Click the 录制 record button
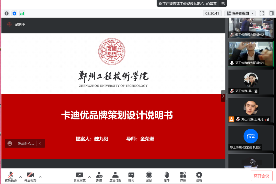The width and height of the screenshot is (276, 184). point(149,177)
